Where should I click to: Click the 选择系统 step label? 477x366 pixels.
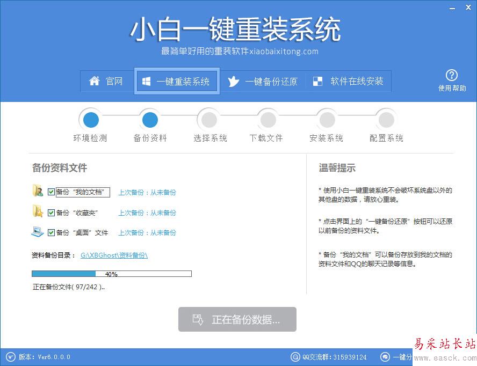tap(210, 138)
